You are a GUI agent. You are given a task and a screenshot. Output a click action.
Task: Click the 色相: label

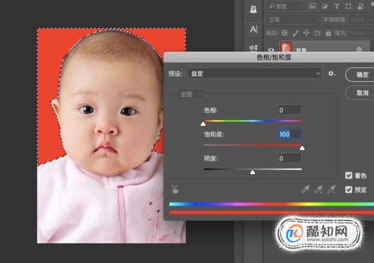pos(211,110)
